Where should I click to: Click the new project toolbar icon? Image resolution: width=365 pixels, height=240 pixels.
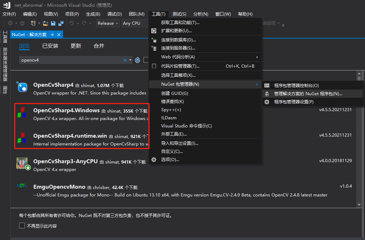click(33, 23)
